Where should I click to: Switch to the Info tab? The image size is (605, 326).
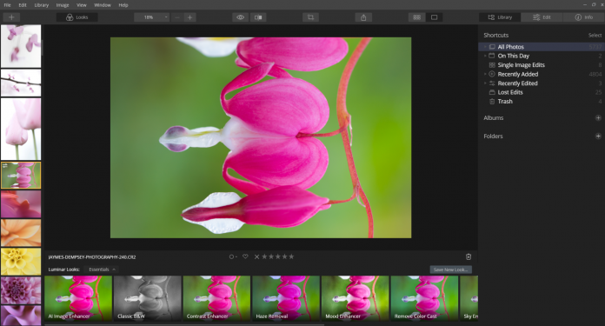tap(584, 17)
